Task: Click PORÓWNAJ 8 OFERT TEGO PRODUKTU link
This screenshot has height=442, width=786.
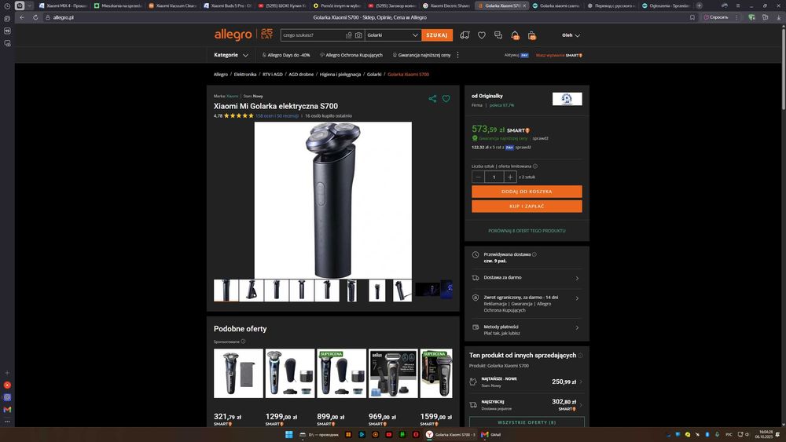Action: pyautogui.click(x=527, y=231)
